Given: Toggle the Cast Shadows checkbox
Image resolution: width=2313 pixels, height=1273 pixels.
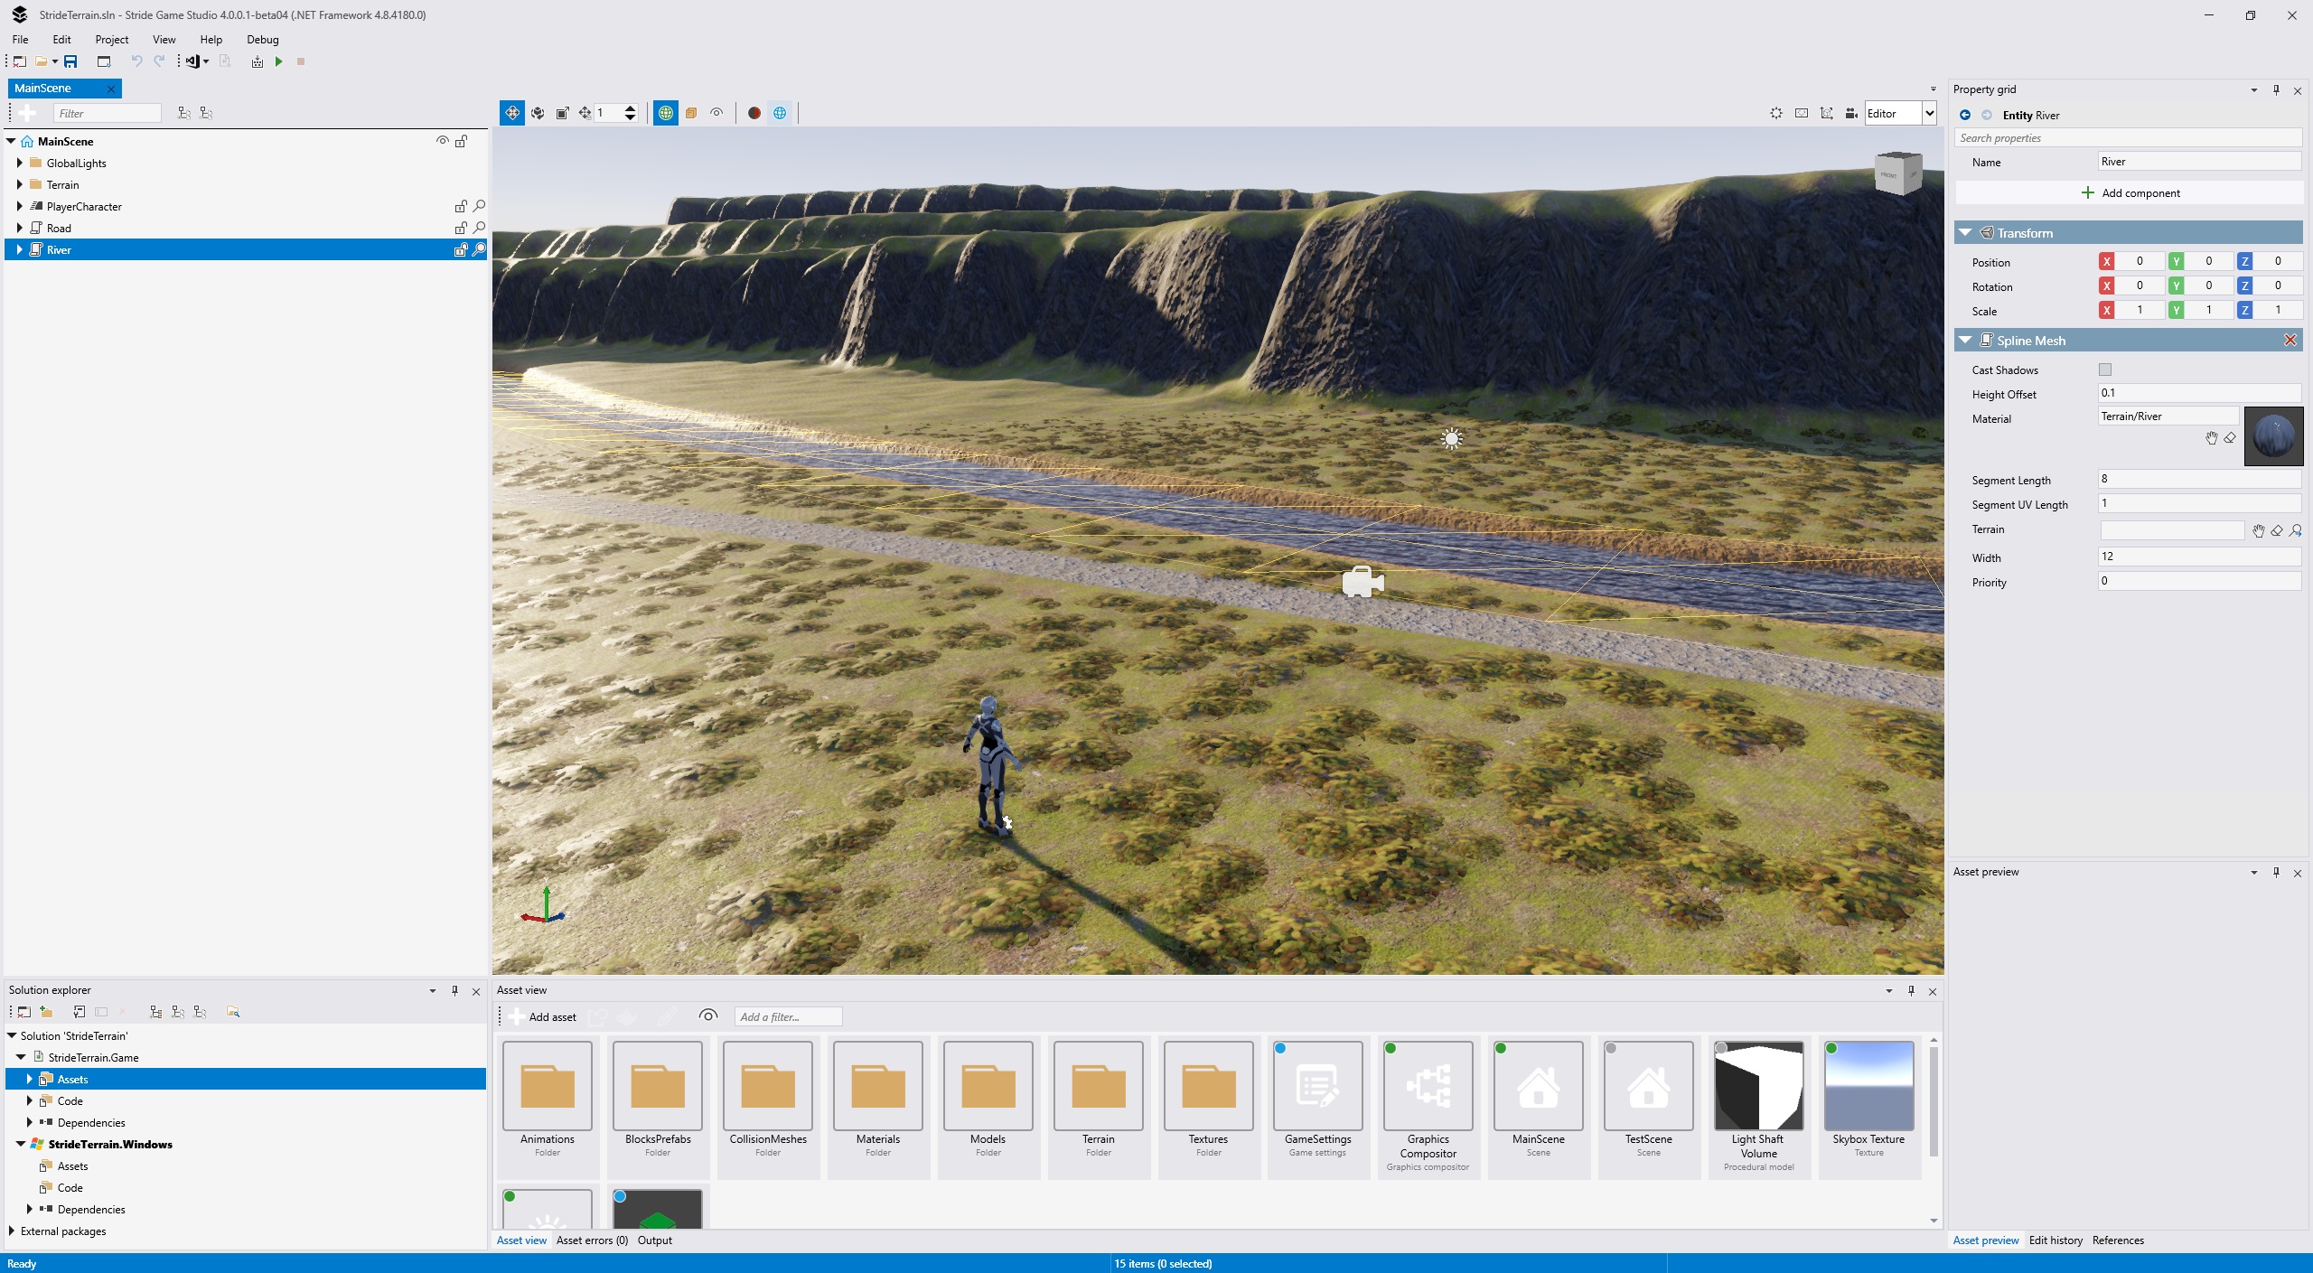Looking at the screenshot, I should click(2105, 370).
